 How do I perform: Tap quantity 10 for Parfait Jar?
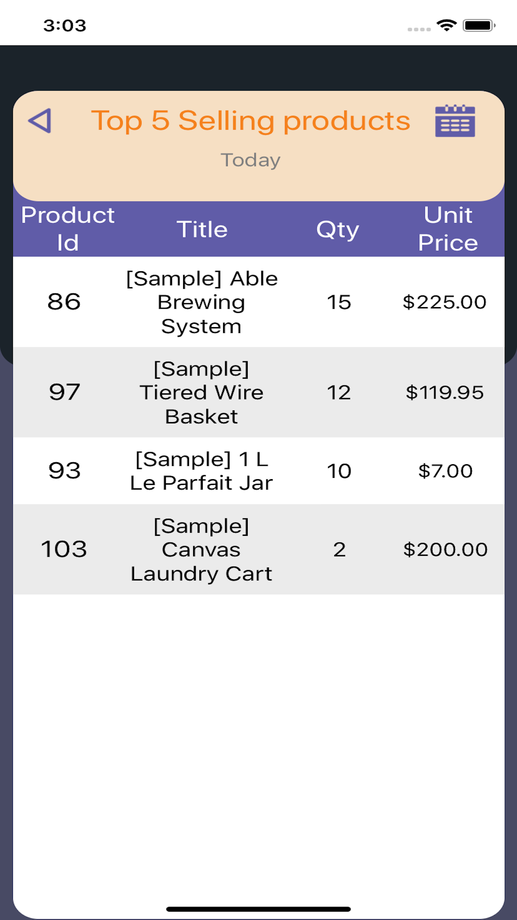(x=339, y=471)
